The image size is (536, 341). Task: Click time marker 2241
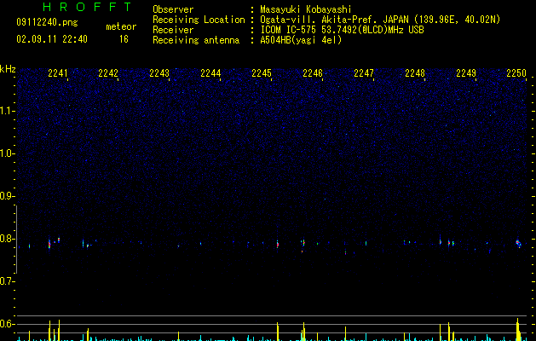[58, 73]
